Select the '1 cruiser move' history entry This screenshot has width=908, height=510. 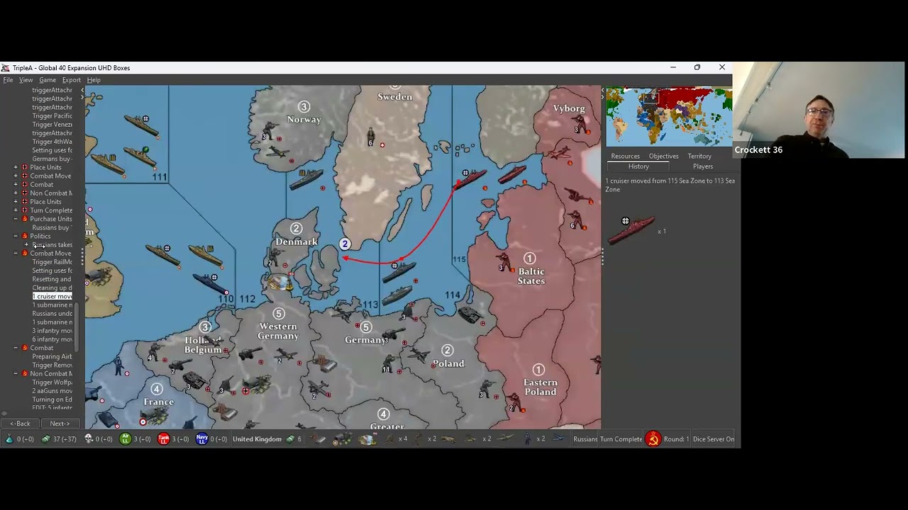pyautogui.click(x=52, y=296)
